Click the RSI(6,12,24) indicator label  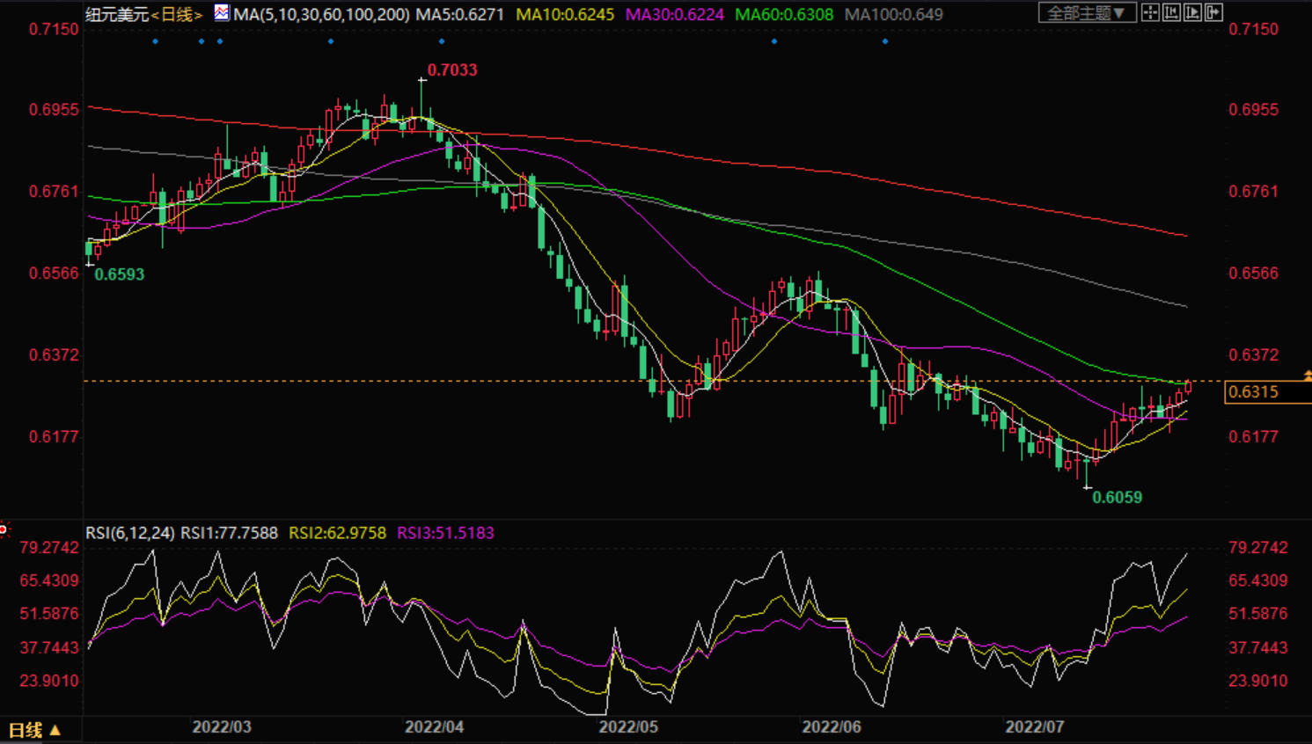point(129,533)
